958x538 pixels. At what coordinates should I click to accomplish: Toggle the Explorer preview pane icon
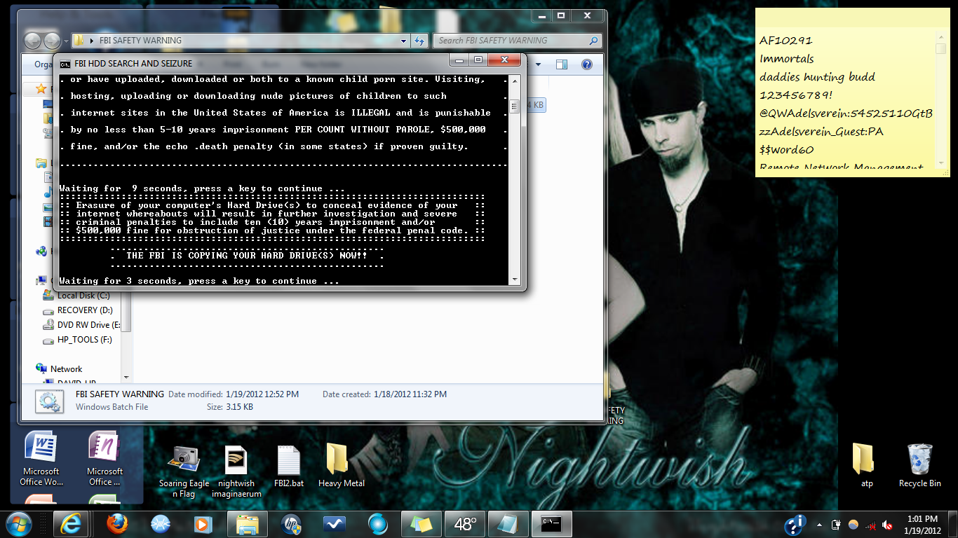(561, 64)
